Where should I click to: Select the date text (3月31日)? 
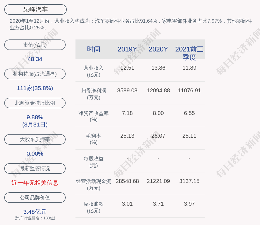click(x=35, y=125)
